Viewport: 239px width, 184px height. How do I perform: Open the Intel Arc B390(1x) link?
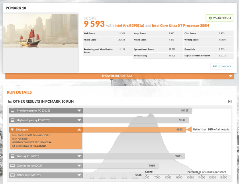pos(129,25)
